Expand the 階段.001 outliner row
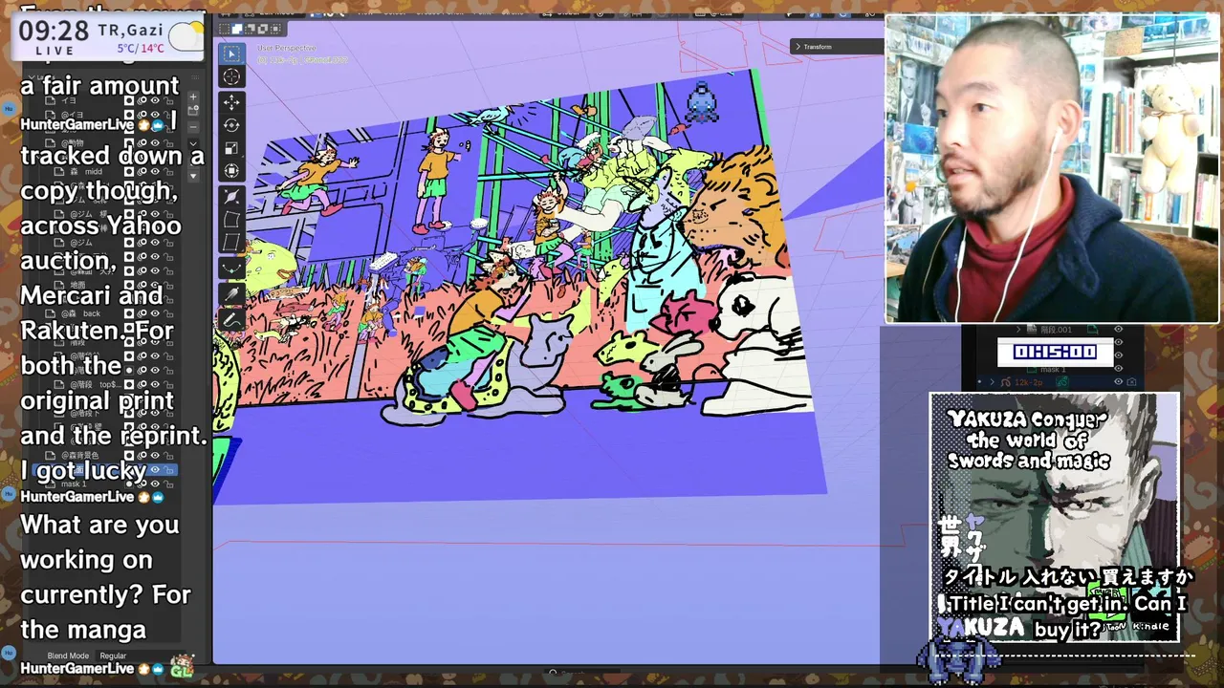Screen dimensions: 1224x688 click(x=1020, y=330)
